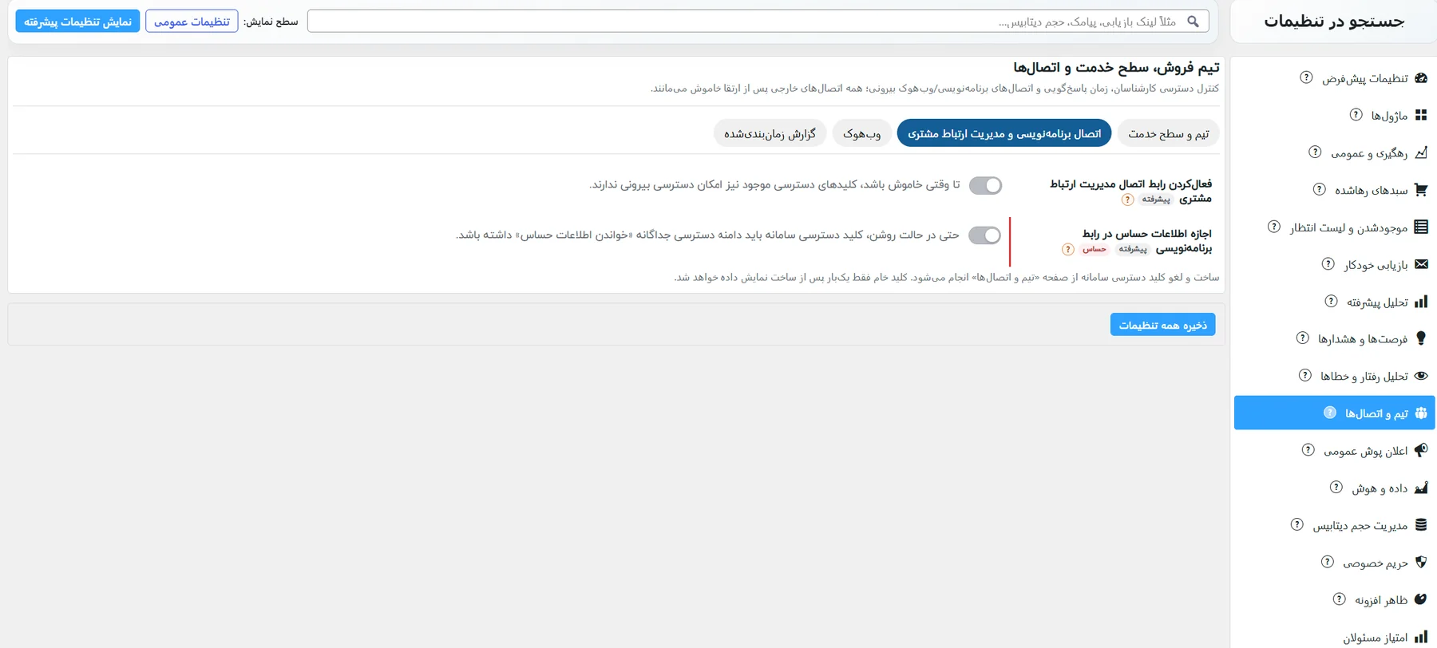Open the bar-chart icon beside تحلیل پیشرفته
Viewport: 1437px width, 648px height.
coord(1421,302)
